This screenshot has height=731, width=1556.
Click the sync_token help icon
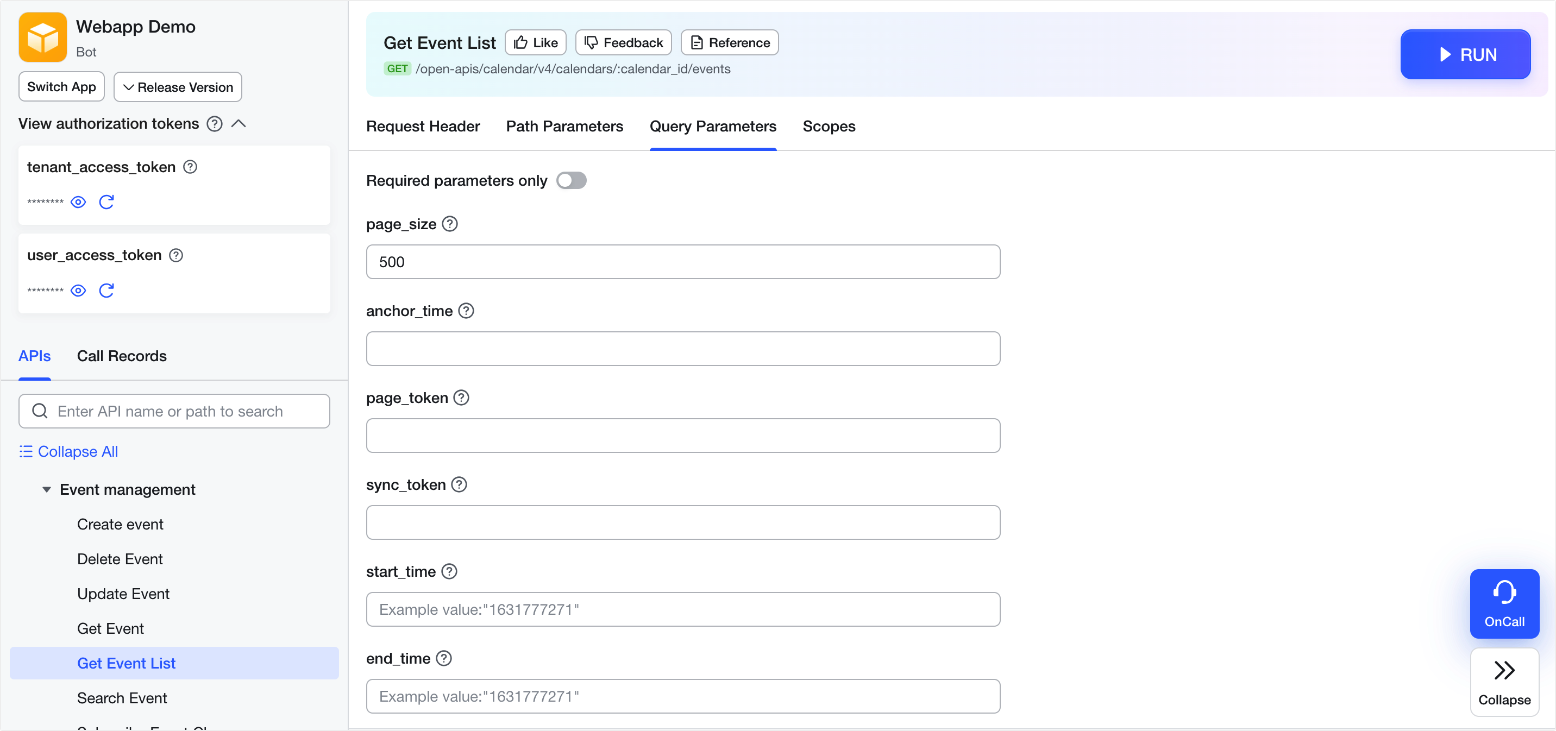(x=459, y=485)
